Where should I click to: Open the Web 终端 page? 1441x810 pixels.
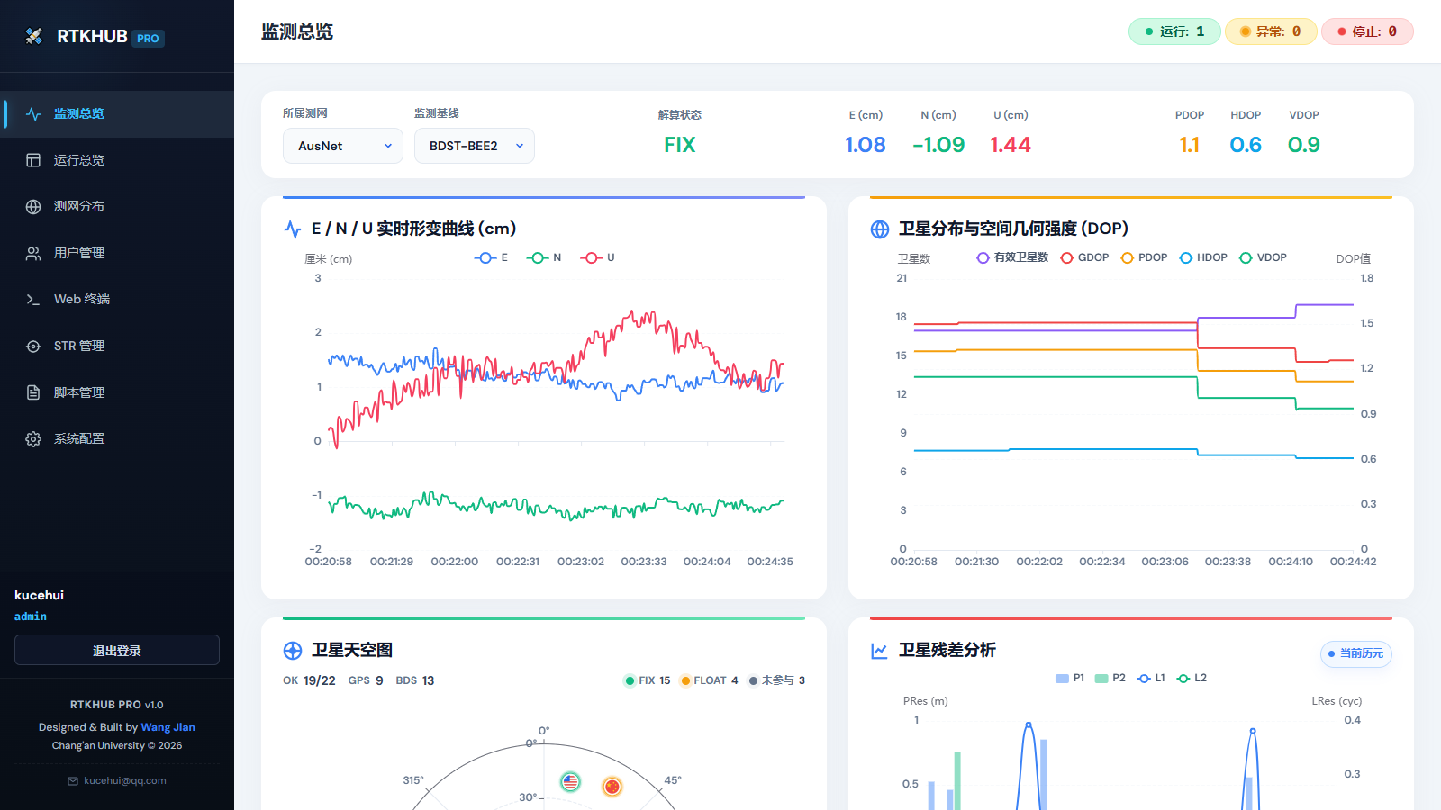117,300
